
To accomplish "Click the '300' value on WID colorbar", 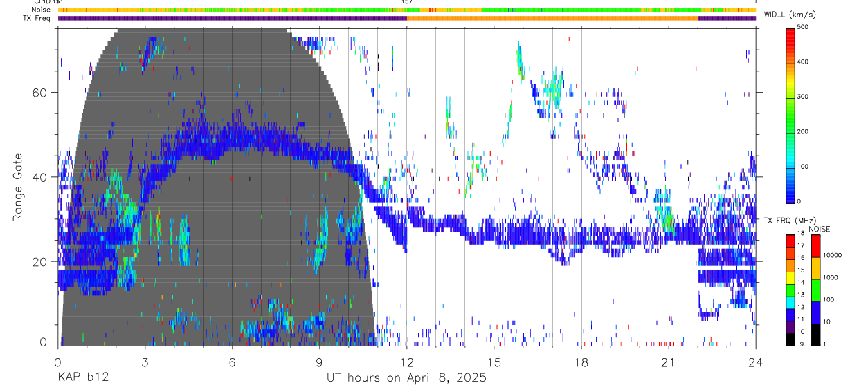I will pos(803,97).
